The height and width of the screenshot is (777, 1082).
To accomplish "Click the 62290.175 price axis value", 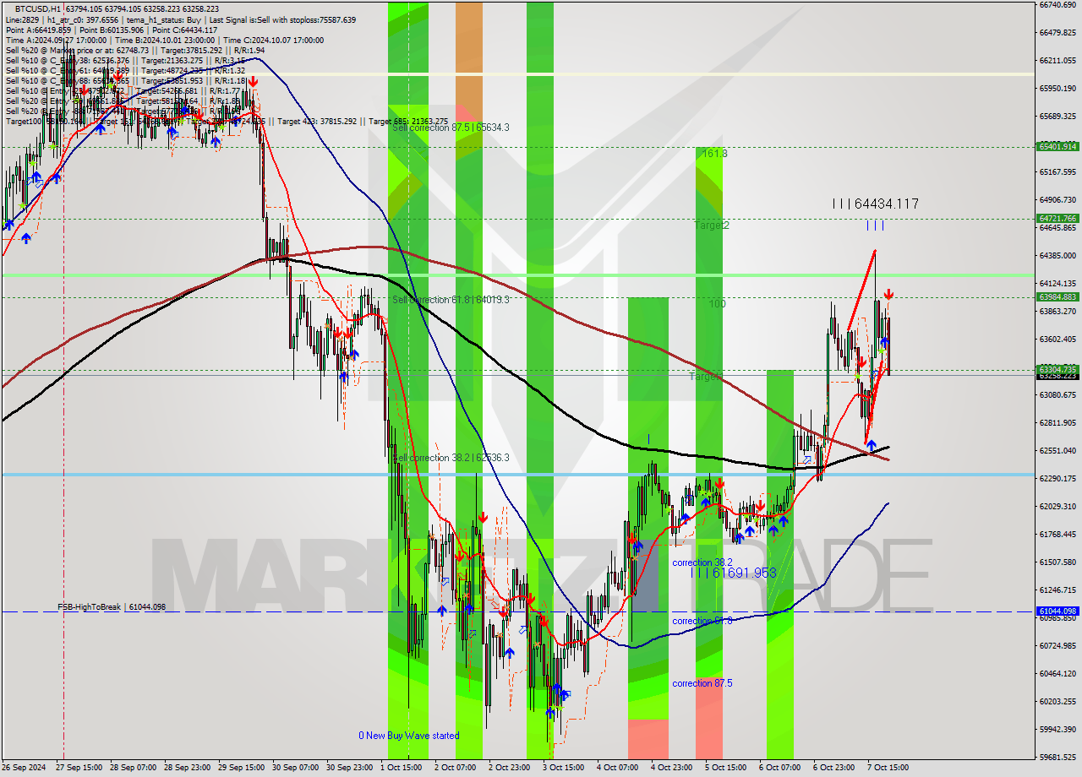I will point(1057,479).
